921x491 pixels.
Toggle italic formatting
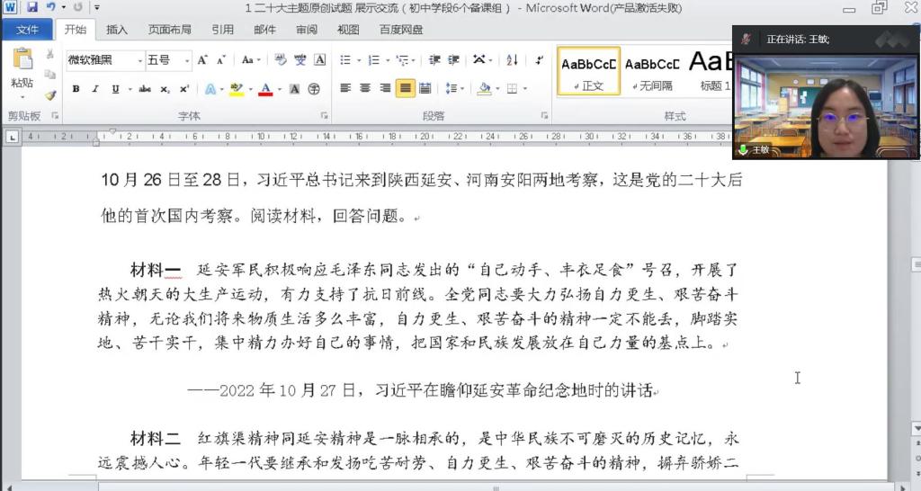pos(95,89)
